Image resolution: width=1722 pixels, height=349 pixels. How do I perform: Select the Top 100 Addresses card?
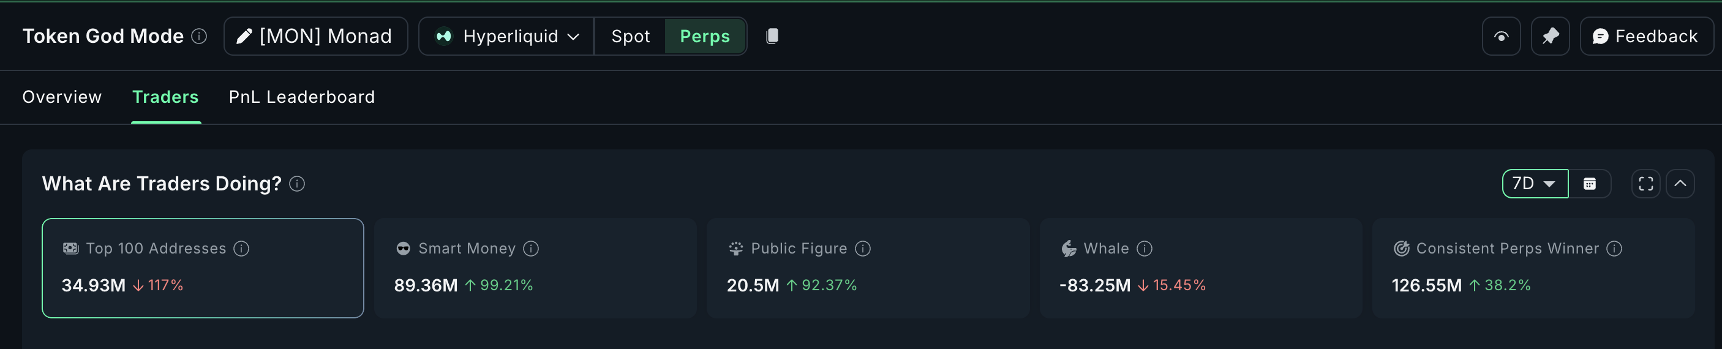point(203,268)
